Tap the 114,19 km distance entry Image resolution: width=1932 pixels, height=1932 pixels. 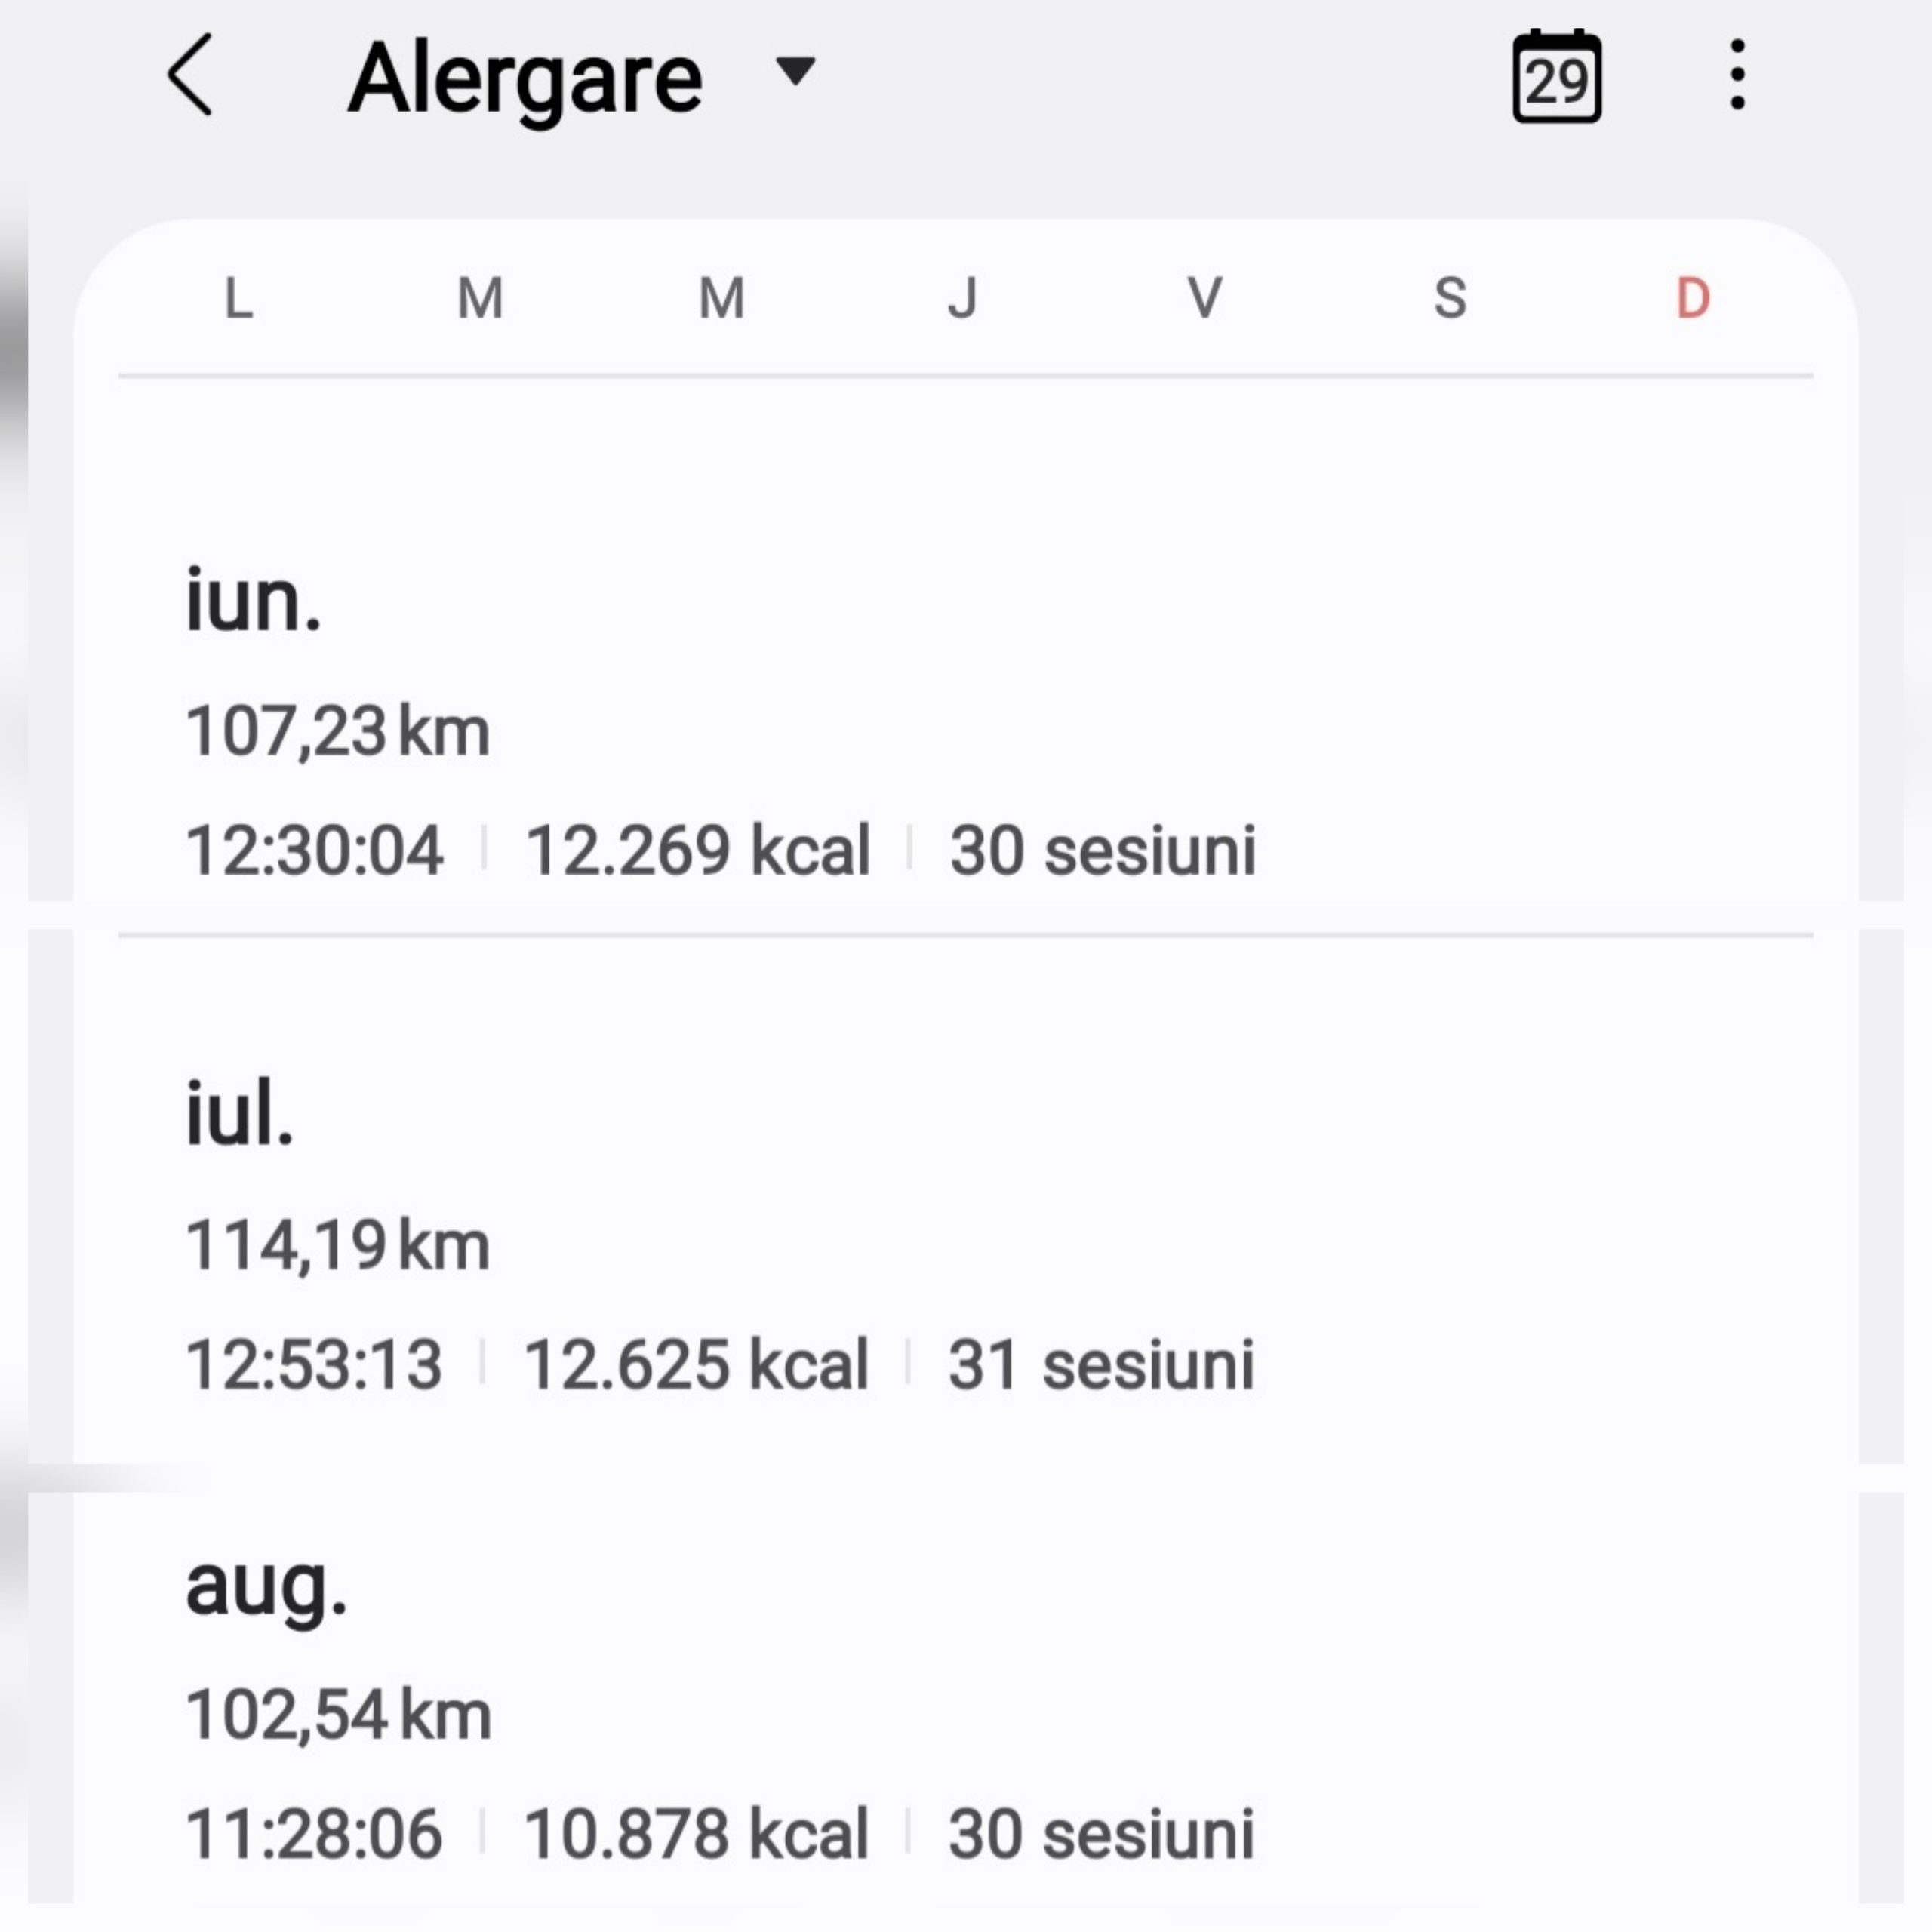pyautogui.click(x=338, y=1246)
